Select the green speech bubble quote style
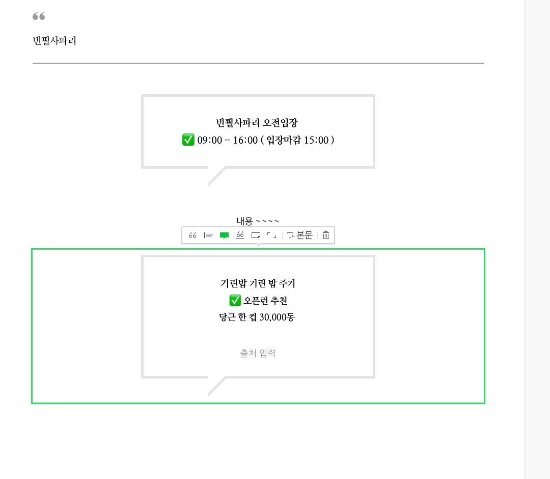The width and height of the screenshot is (550, 479). tap(224, 235)
